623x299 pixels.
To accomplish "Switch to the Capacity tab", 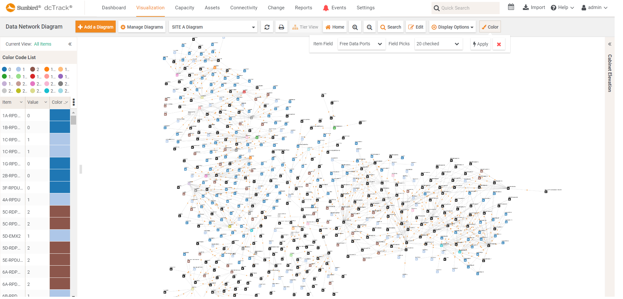I will coord(184,8).
